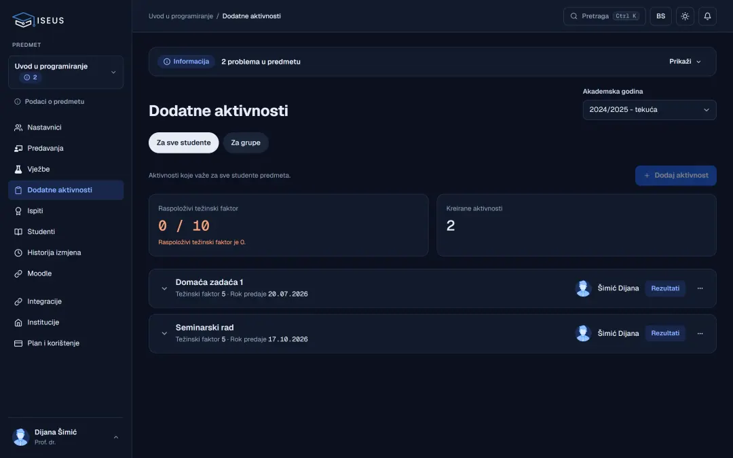This screenshot has width=733, height=458.
Task: Click the Institucije building icon
Action: coord(18,322)
